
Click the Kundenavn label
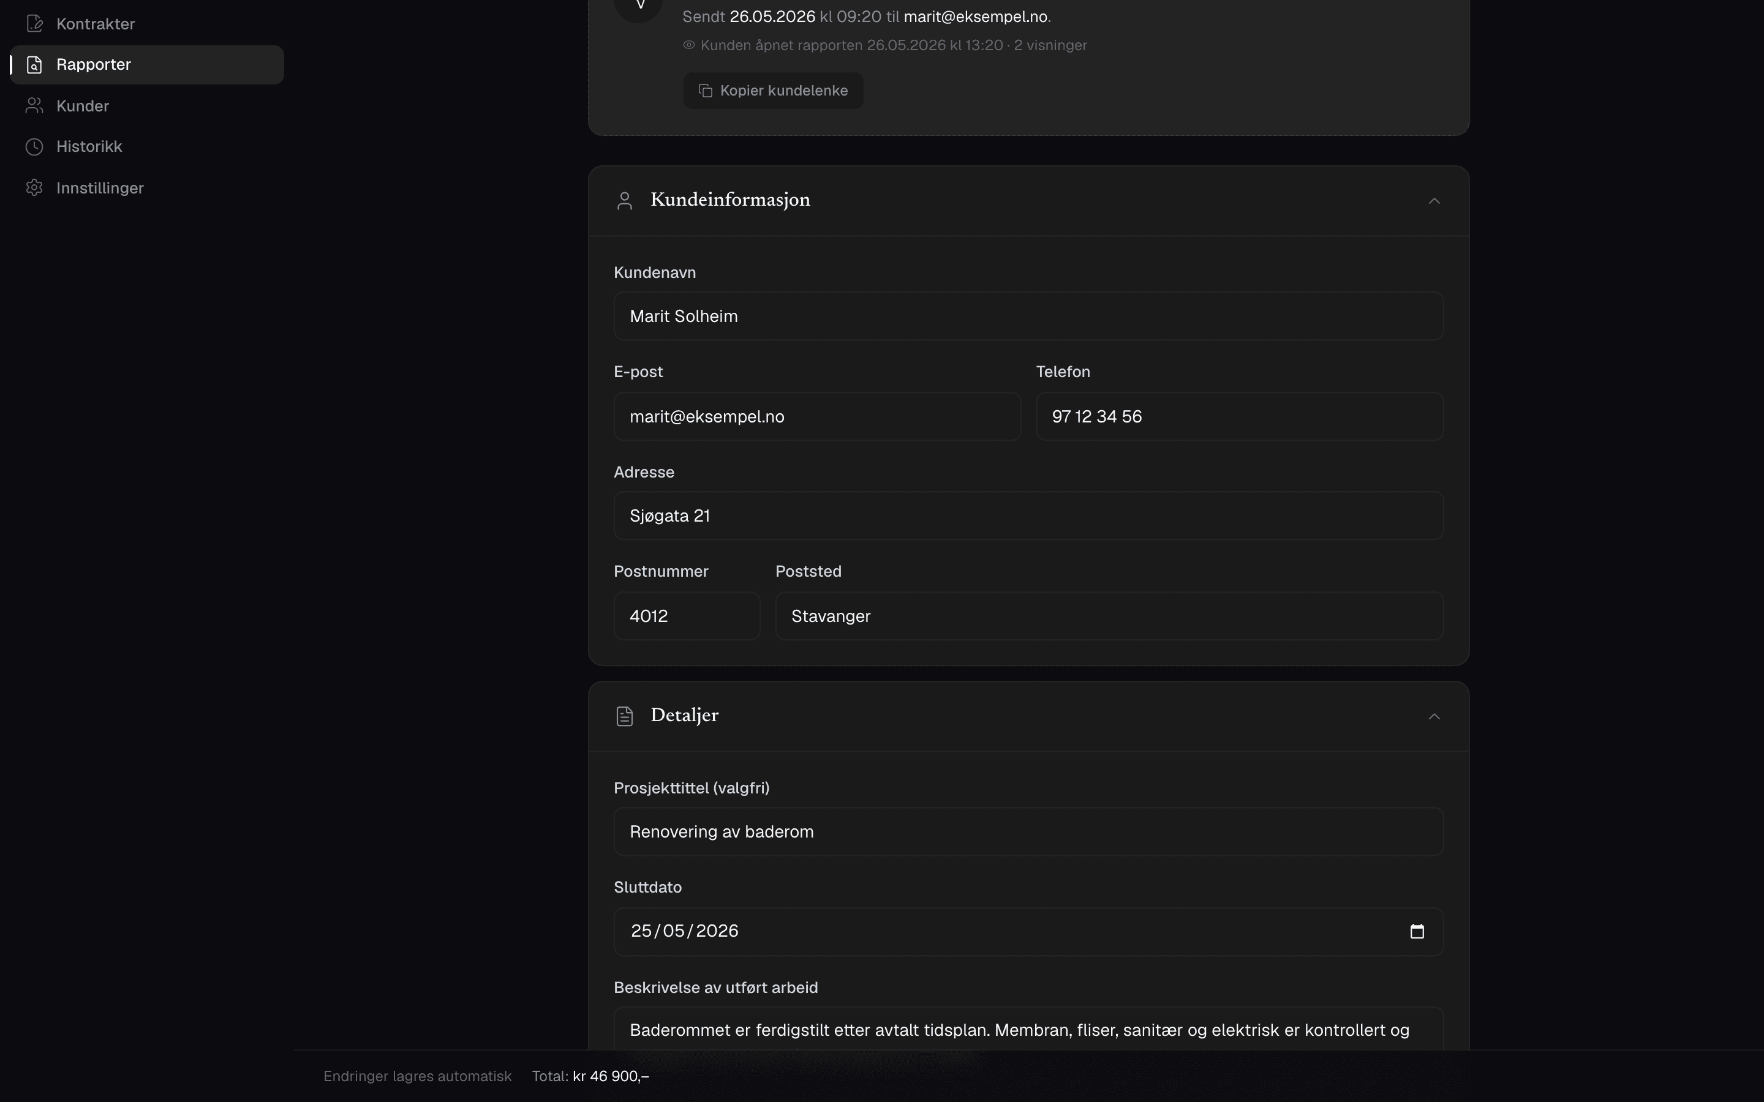(655, 272)
